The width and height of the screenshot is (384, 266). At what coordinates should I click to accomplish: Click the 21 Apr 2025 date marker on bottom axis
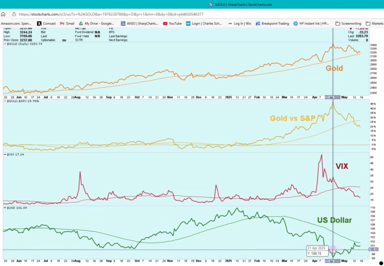(x=333, y=261)
